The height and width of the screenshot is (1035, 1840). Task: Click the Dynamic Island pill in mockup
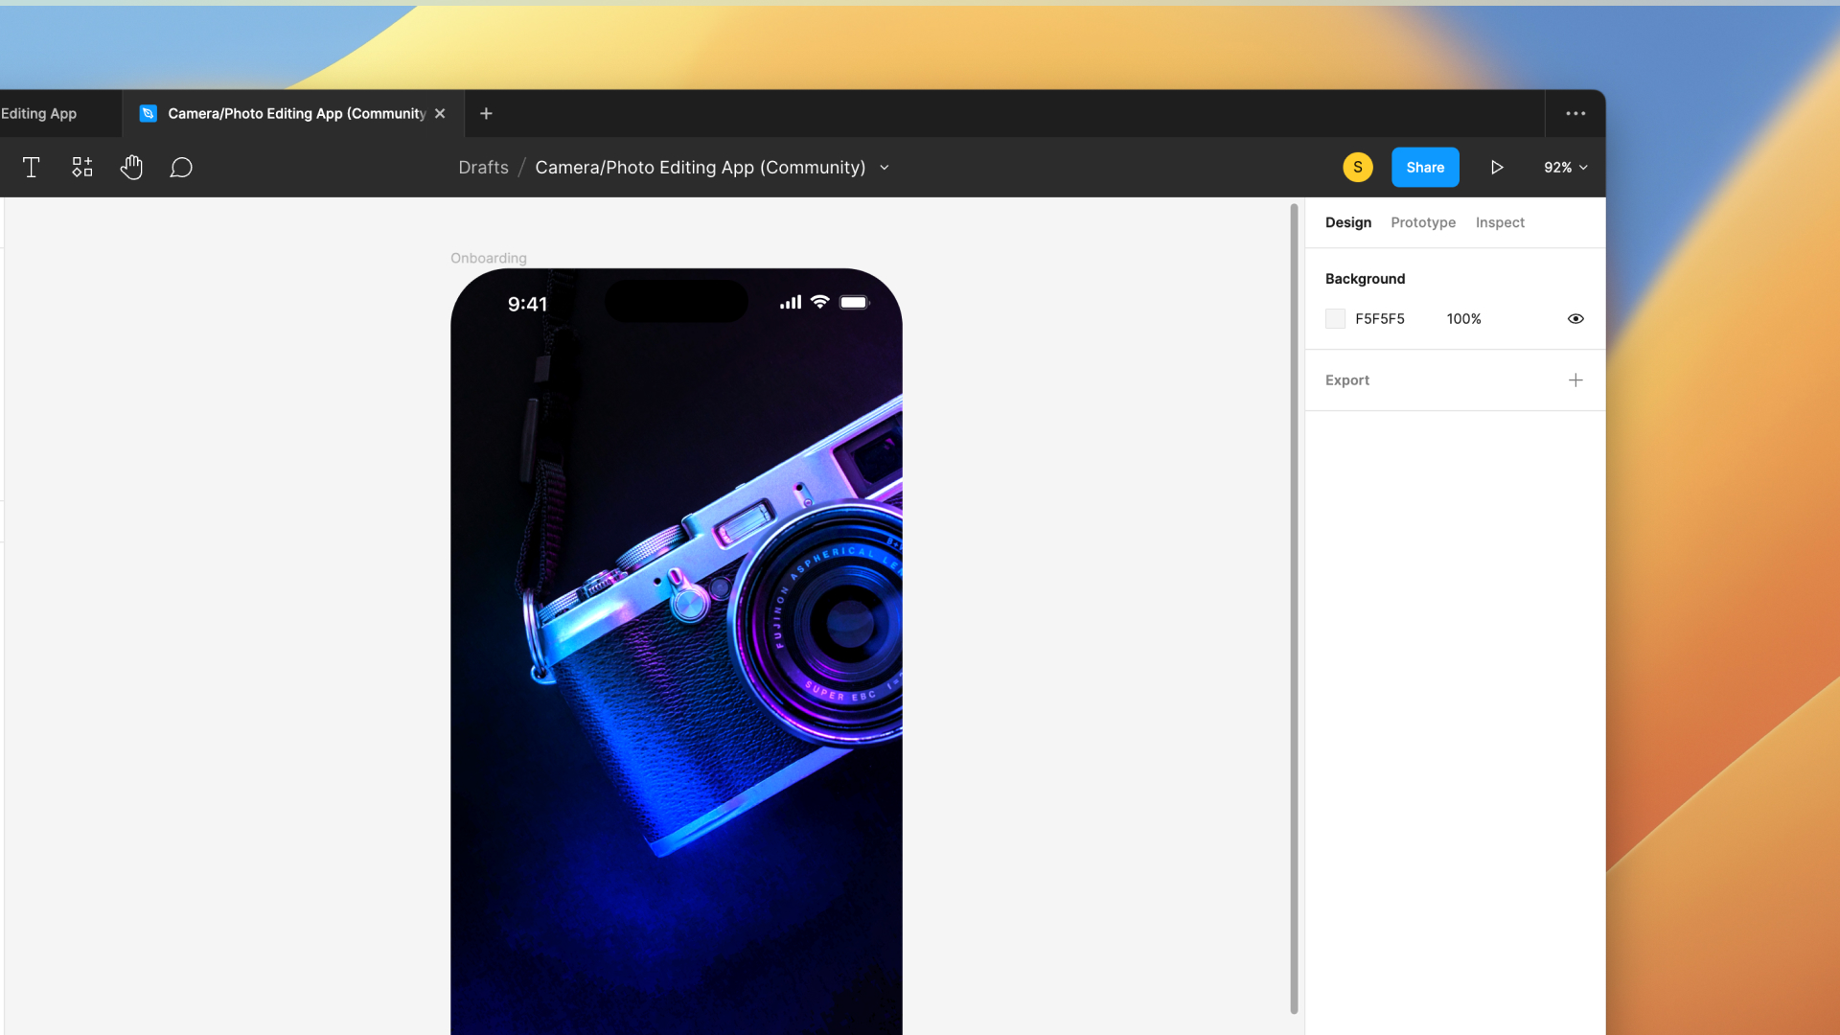click(677, 301)
